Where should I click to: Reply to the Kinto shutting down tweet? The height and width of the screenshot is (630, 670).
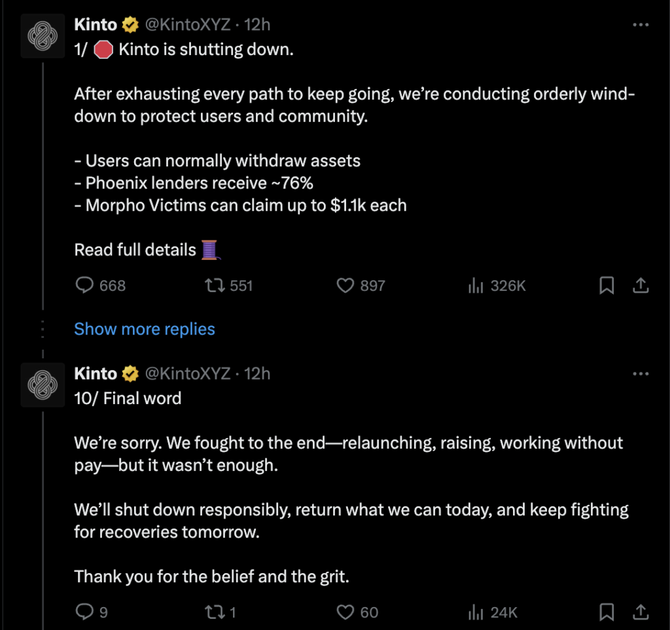pyautogui.click(x=85, y=286)
